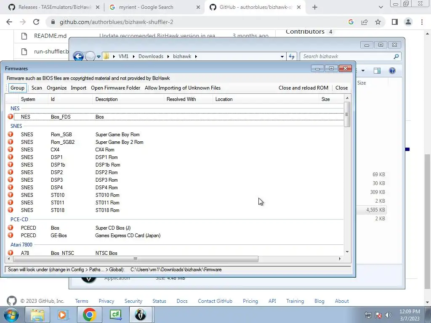This screenshot has height=323, width=431.
Task: Click Organize in the Firmwares toolbar
Action: (x=57, y=88)
